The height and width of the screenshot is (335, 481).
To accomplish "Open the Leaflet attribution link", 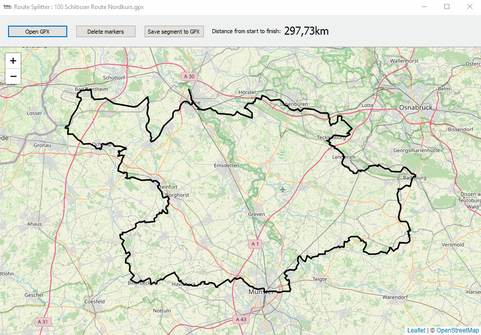I will click(416, 330).
